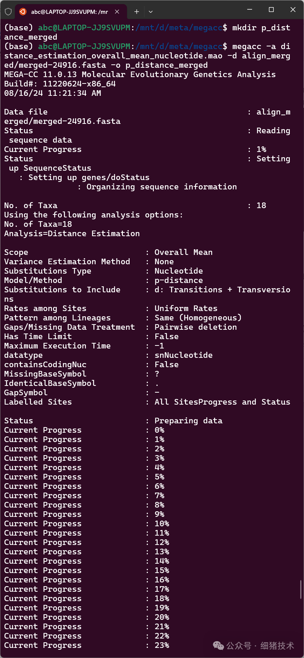Click the 'Pairwise deletion' gaps treatment value
The height and width of the screenshot is (658, 304).
click(195, 327)
